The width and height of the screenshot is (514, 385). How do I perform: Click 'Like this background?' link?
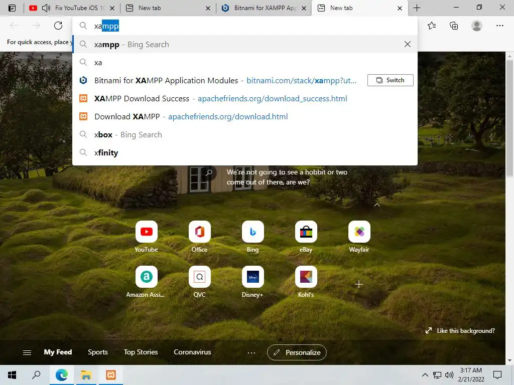(460, 331)
